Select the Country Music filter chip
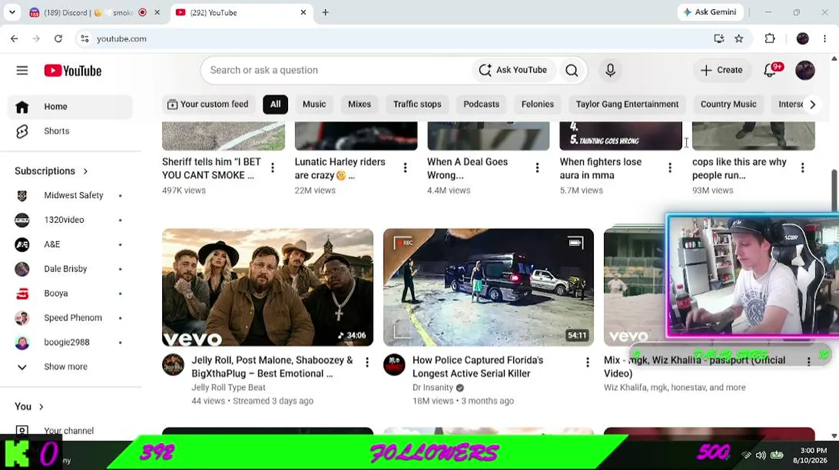Image resolution: width=839 pixels, height=470 pixels. [x=728, y=104]
